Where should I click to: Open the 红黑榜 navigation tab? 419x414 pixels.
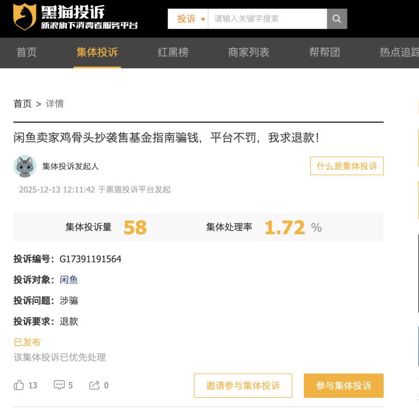(x=173, y=52)
